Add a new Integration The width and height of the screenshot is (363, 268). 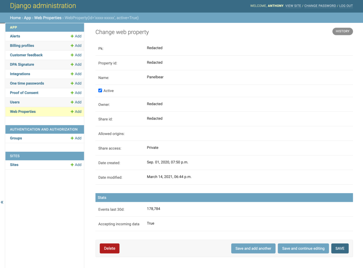pos(76,74)
